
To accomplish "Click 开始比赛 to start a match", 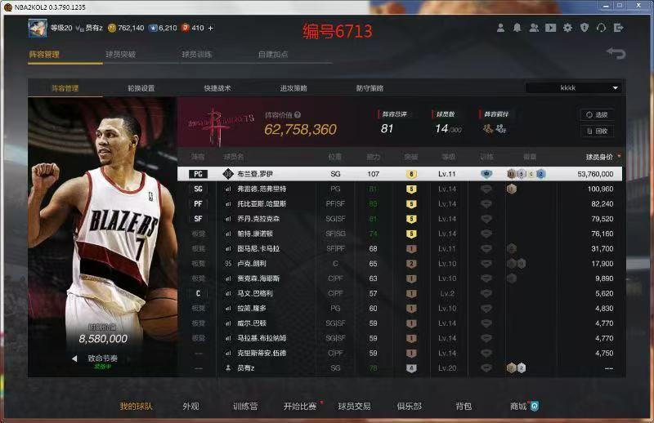I will tap(300, 406).
